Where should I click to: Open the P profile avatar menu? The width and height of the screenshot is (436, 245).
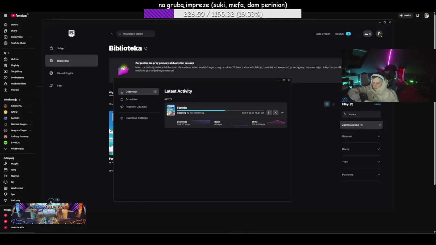click(379, 34)
